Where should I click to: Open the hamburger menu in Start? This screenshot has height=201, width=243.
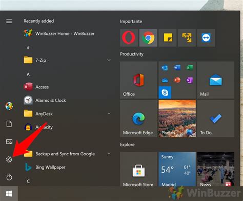[x=9, y=21]
